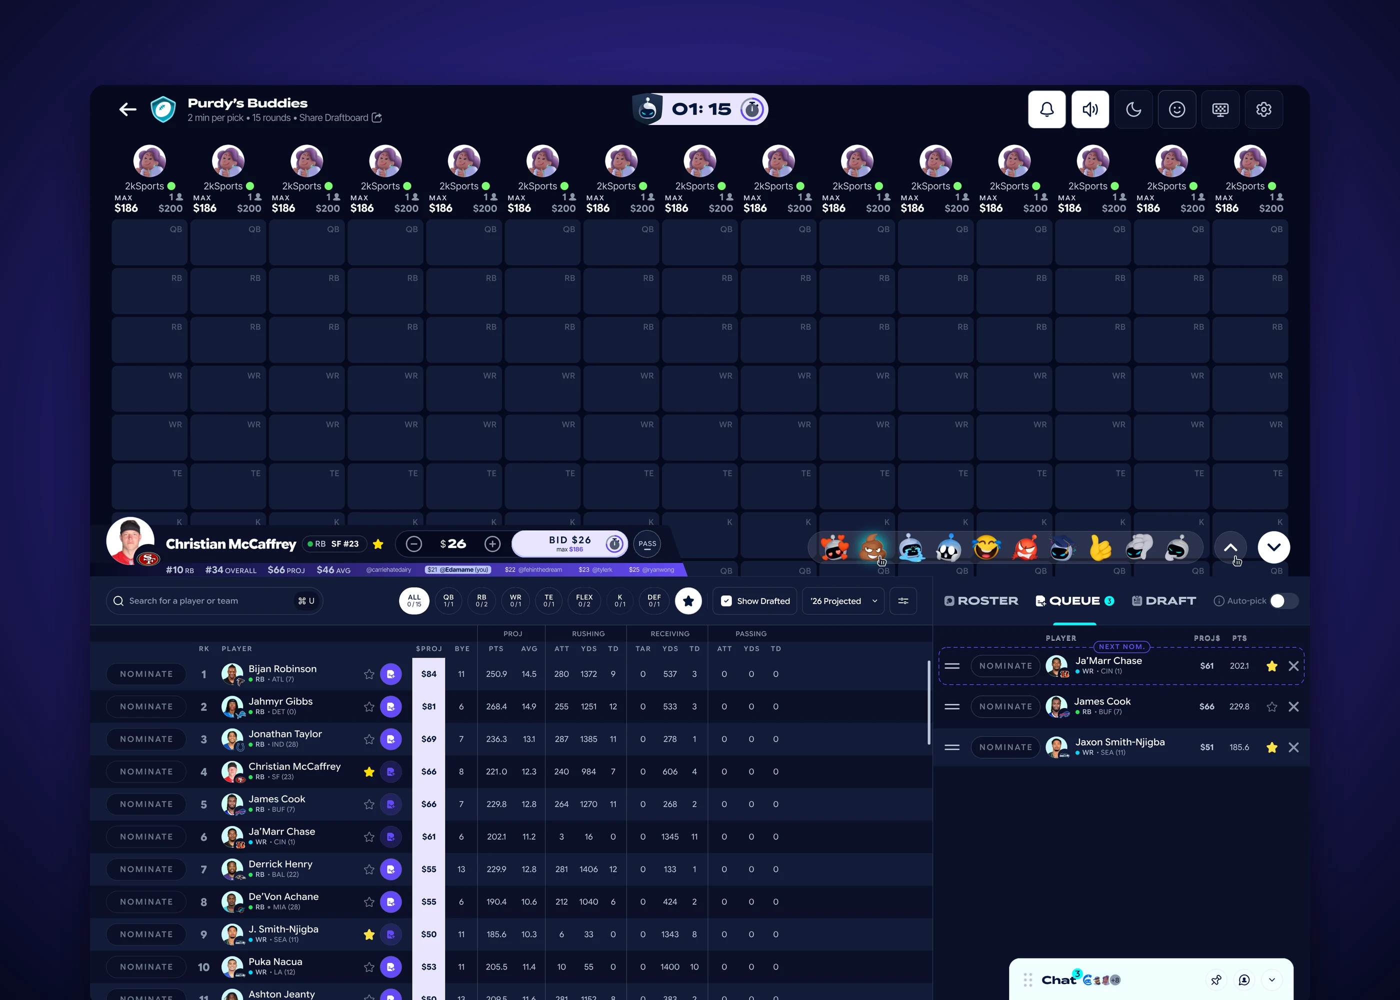Add Derrick Henry to queue
Viewport: 1400px width, 1000px height.
390,869
